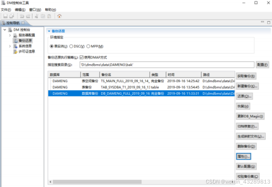Collapse the 备份还原 section triangle

point(49,31)
